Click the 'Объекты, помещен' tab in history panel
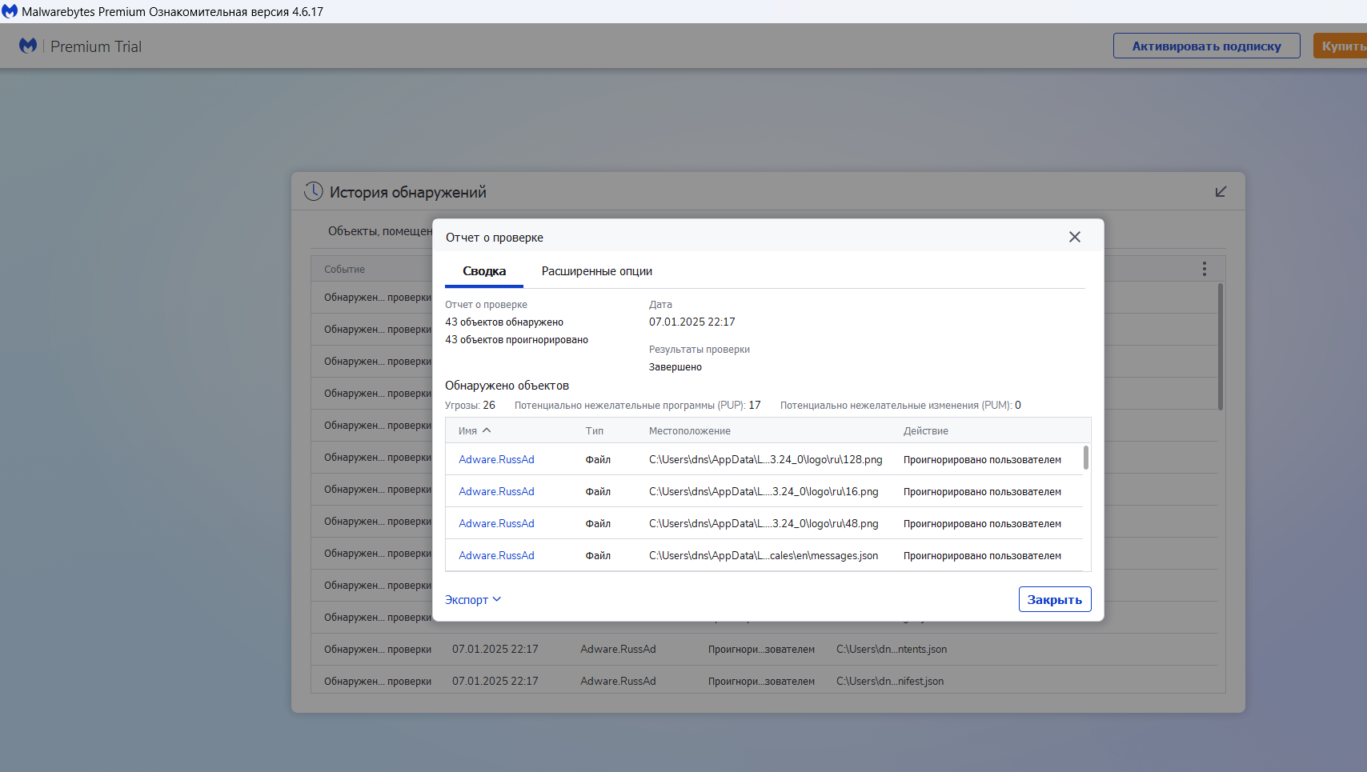Image resolution: width=1367 pixels, height=772 pixels. click(380, 230)
